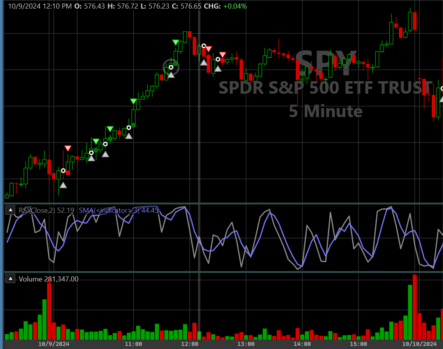The width and height of the screenshot is (443, 349).
Task: Click the highest green down-triangle marker
Action: [x=176, y=42]
